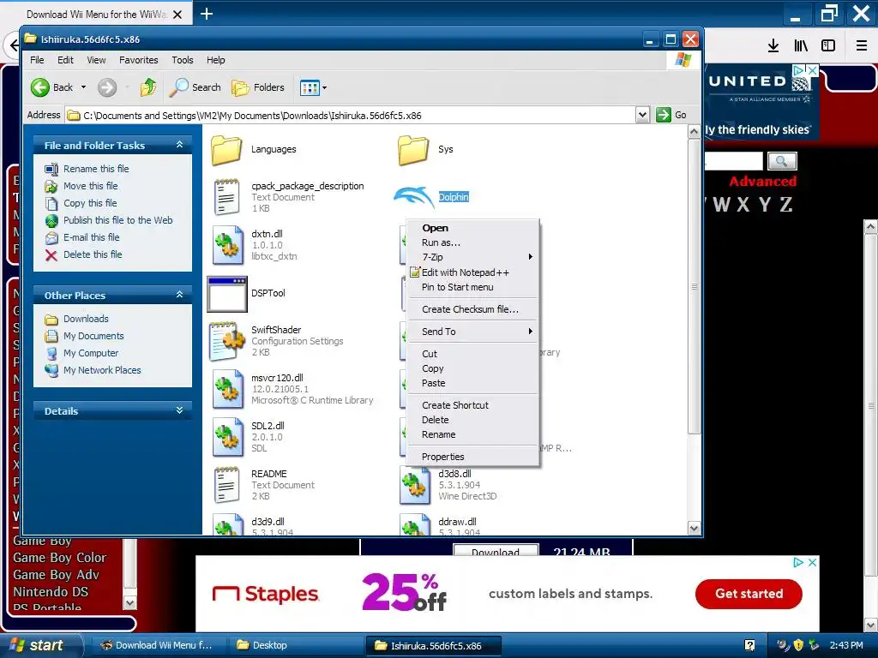The height and width of the screenshot is (658, 878).
Task: Click Rename this file task
Action: (96, 169)
